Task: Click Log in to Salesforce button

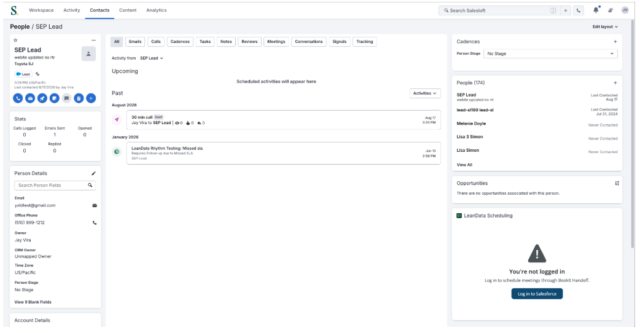Action: [537, 294]
